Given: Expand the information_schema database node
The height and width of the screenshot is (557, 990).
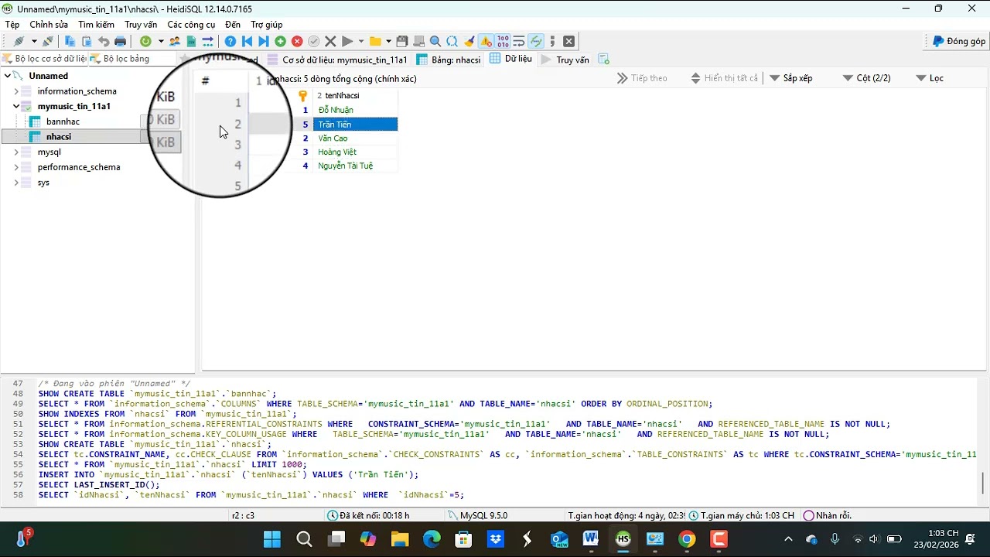Looking at the screenshot, I should tap(16, 91).
